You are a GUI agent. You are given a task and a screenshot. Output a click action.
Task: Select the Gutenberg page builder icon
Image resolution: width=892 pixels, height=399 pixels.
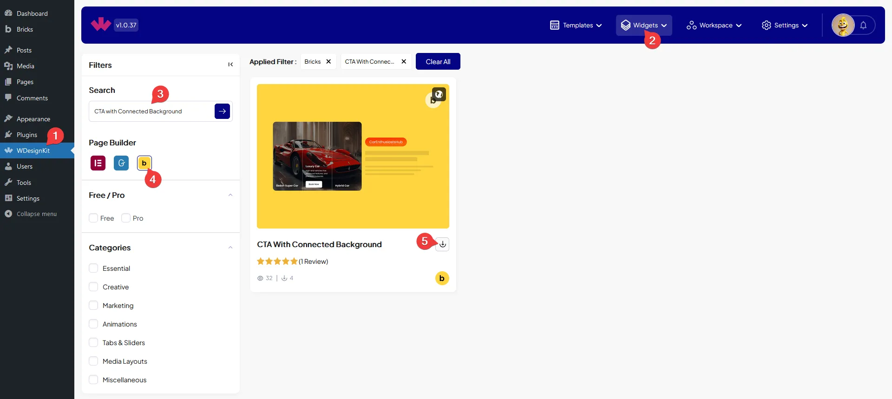121,163
